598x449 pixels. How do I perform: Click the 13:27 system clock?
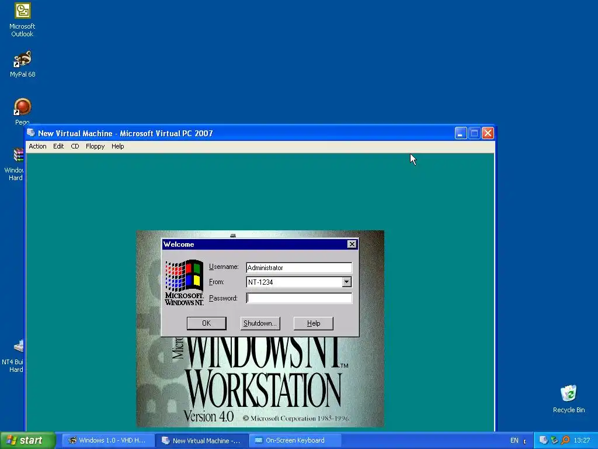coord(582,441)
